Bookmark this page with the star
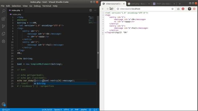Image resolution: width=198 pixels, height=111 pixels. [173, 9]
